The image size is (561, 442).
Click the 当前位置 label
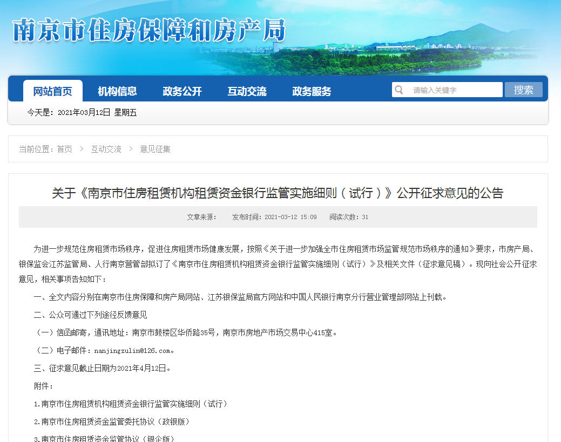tap(37, 149)
